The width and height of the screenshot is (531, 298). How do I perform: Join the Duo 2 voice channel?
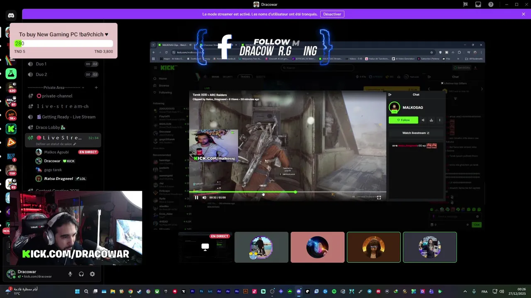(x=63, y=74)
